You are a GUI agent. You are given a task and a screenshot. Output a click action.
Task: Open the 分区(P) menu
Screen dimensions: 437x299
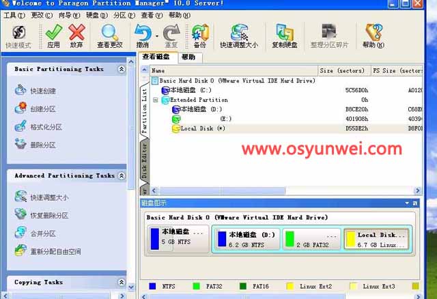(x=124, y=15)
